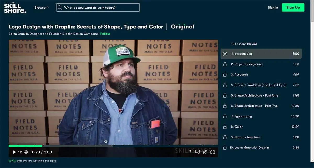Click the video progress bar

[113, 146]
